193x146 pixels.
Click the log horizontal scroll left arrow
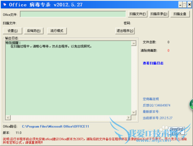[x=8, y=118]
